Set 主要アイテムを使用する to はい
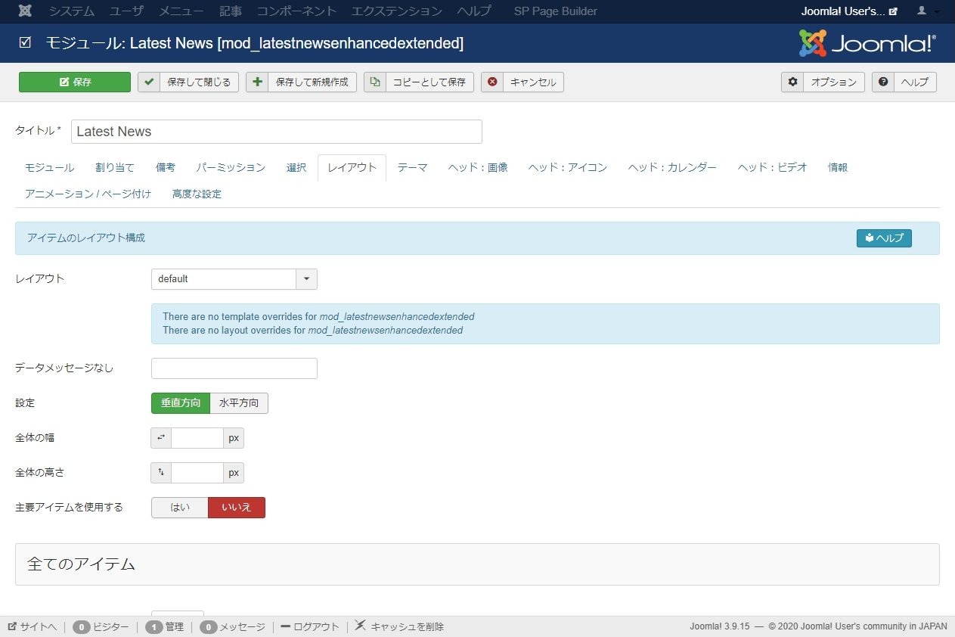The height and width of the screenshot is (637, 955). 180,508
